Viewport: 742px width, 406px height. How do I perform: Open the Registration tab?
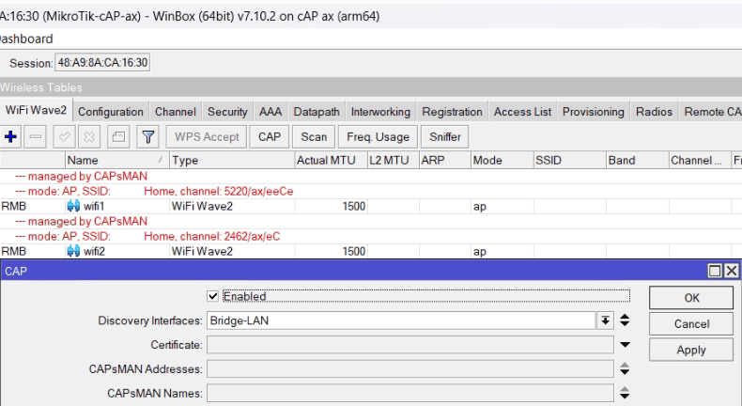(453, 112)
